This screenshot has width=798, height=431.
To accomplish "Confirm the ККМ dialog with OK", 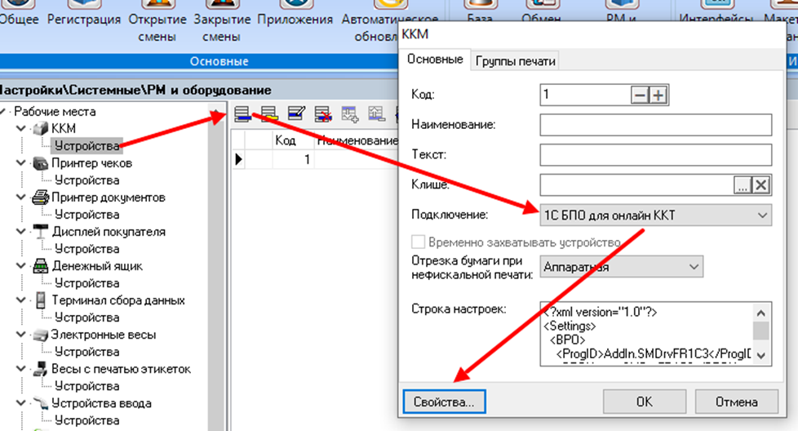I will point(645,402).
